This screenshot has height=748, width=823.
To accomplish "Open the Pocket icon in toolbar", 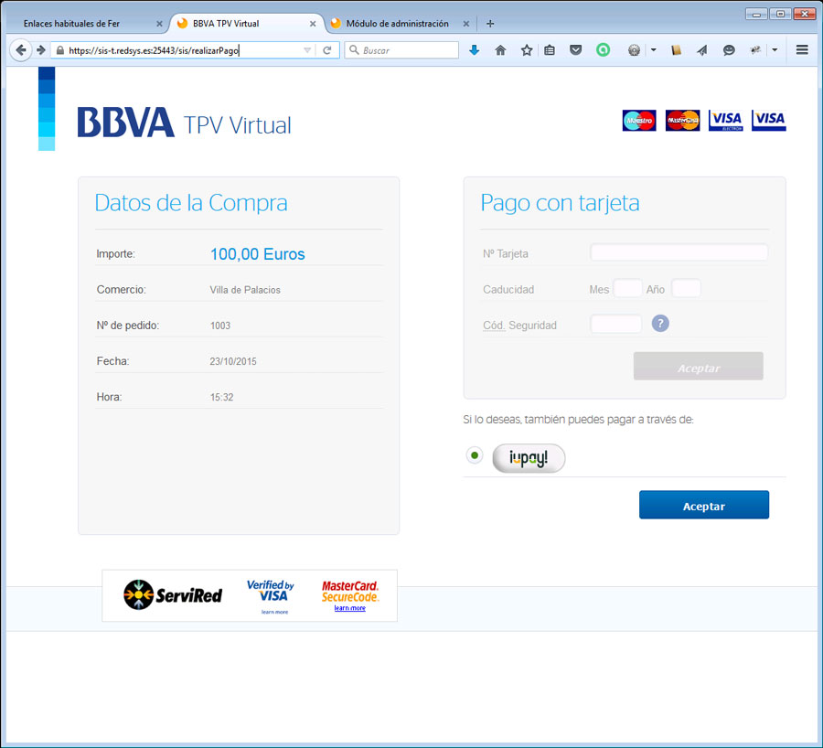I will pos(575,50).
